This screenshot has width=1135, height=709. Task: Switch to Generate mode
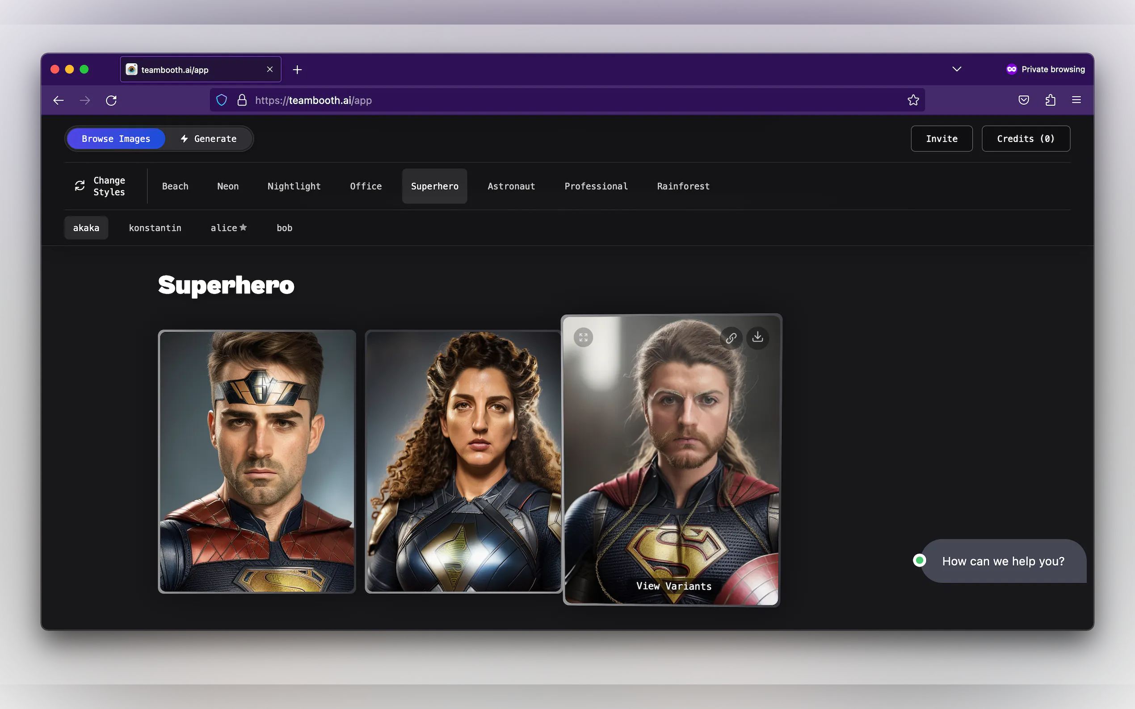[x=209, y=139]
